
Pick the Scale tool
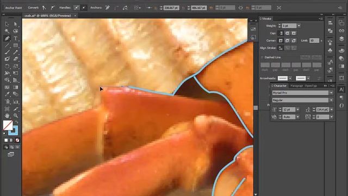pyautogui.click(x=16, y=66)
